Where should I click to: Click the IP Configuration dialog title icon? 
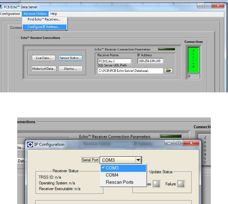point(30,144)
